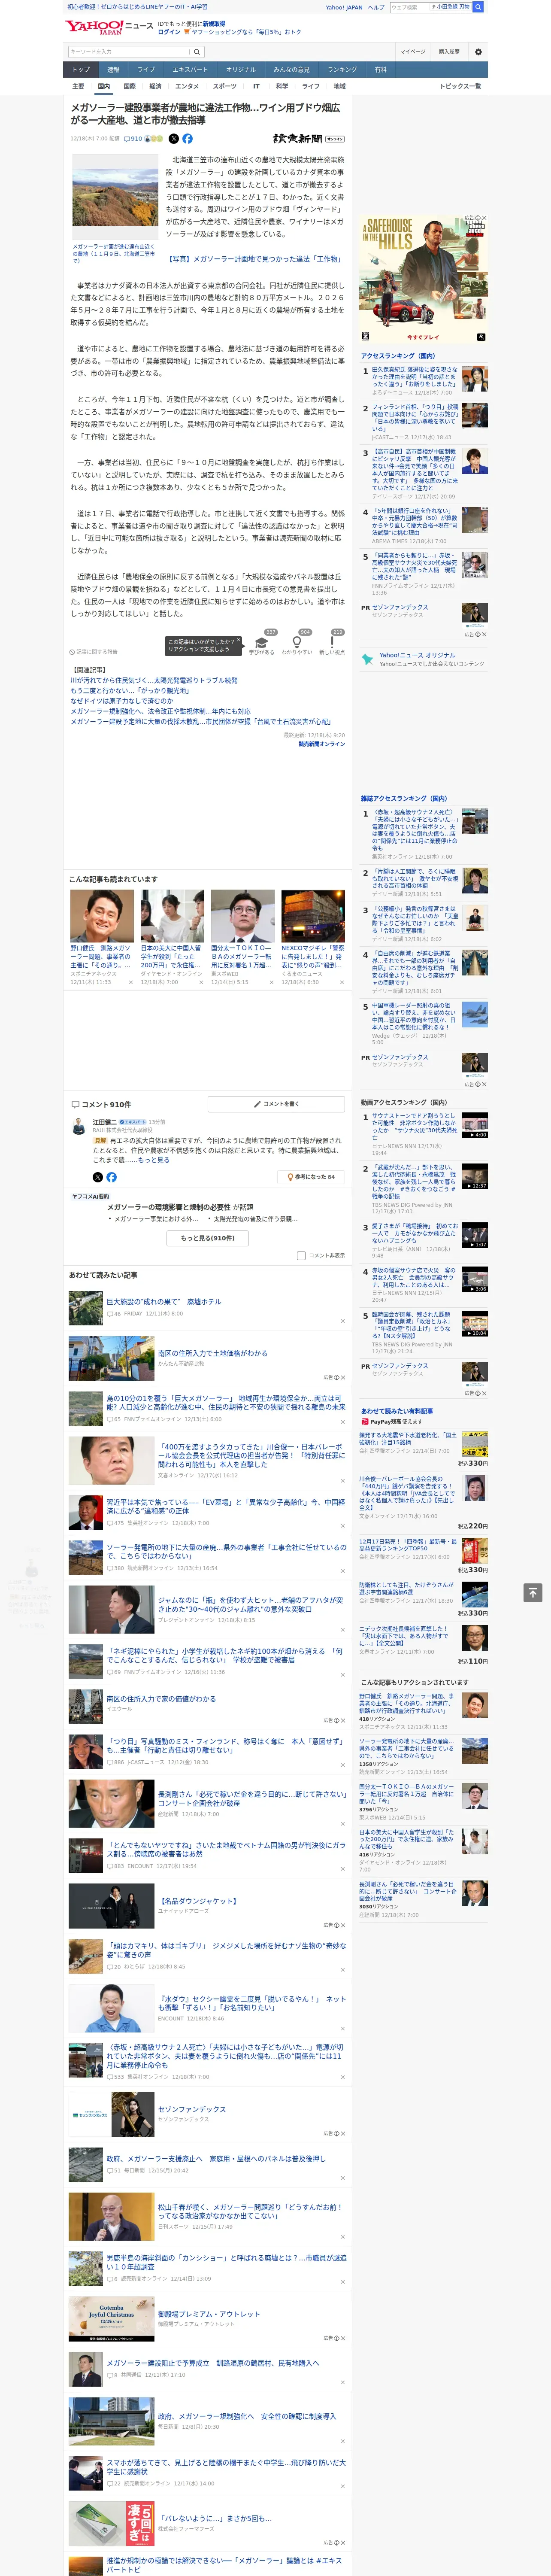Open the 【写真】メガソーラー計画地 photo link

254,259
